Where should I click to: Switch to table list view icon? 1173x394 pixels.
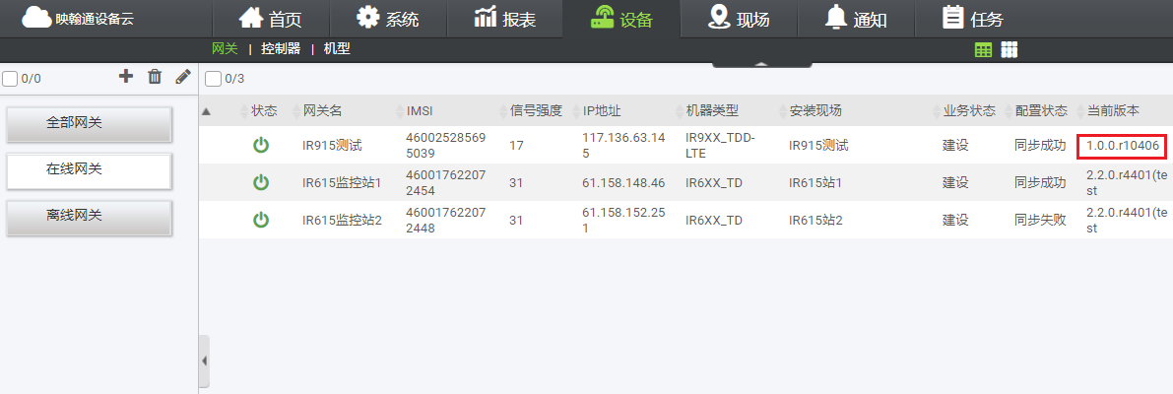pos(983,50)
